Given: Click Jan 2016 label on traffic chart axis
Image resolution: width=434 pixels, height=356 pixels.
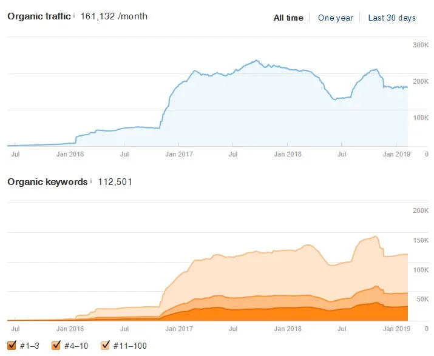Looking at the screenshot, I should [70, 154].
